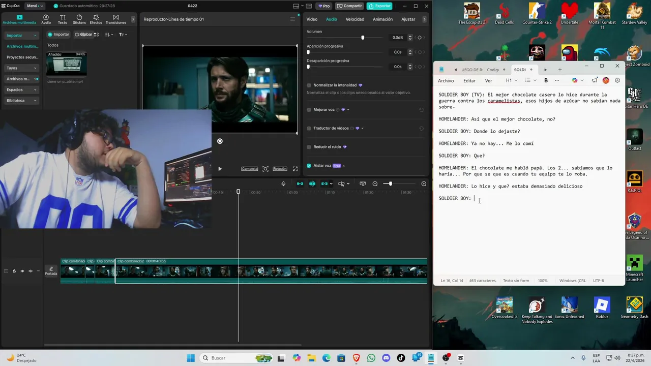Open Notepad Ver menu
651x366 pixels.
488,81
